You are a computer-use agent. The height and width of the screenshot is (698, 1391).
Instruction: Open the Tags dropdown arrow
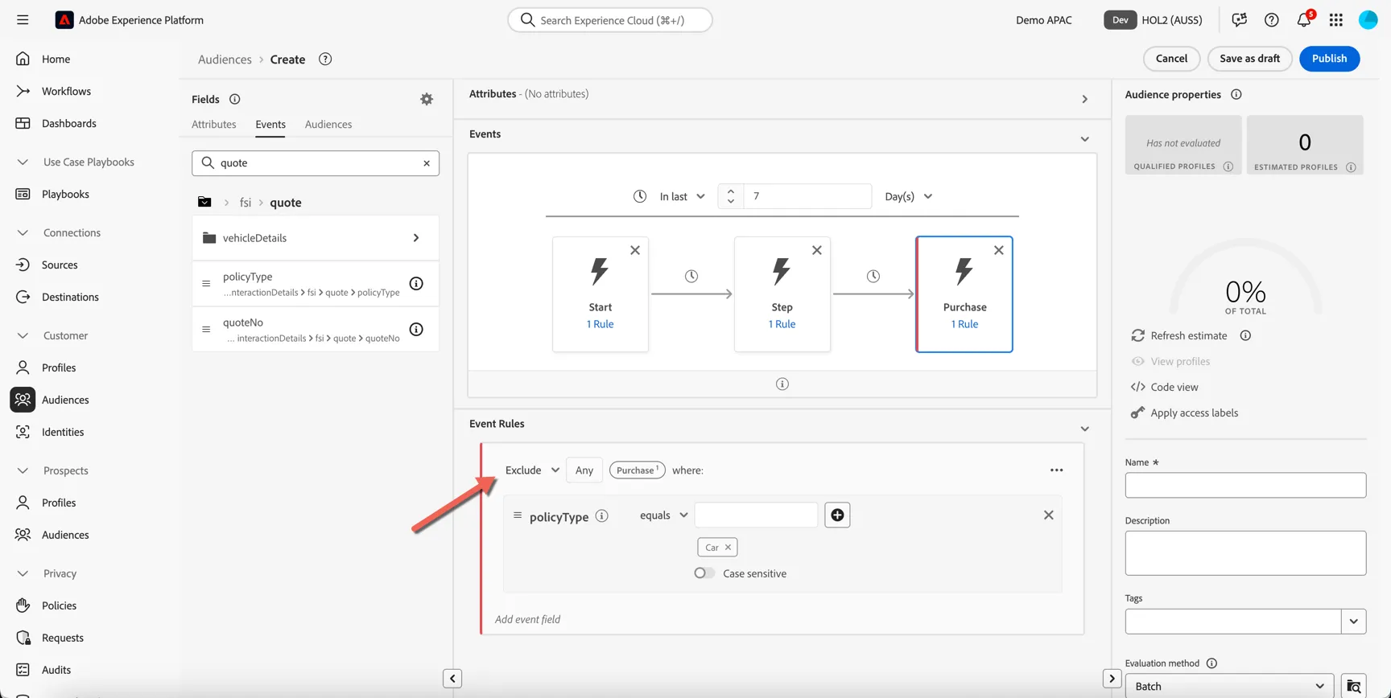pos(1354,621)
